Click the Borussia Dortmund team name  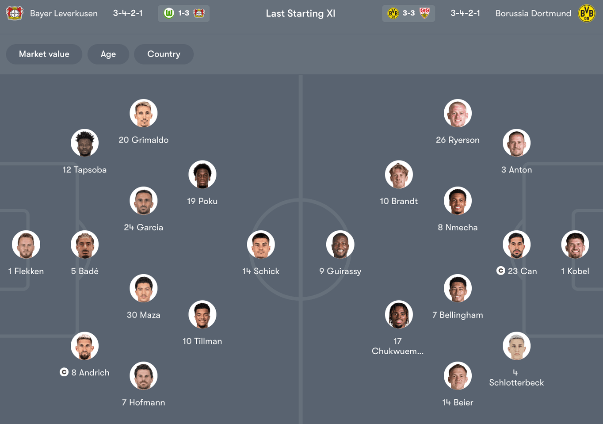point(533,13)
